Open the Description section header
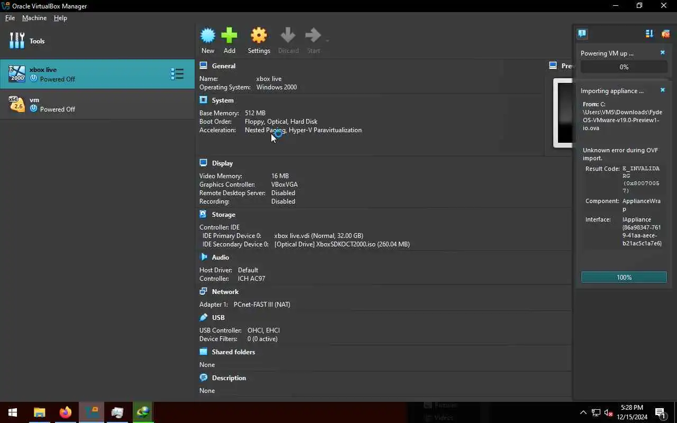677x423 pixels. click(x=229, y=378)
